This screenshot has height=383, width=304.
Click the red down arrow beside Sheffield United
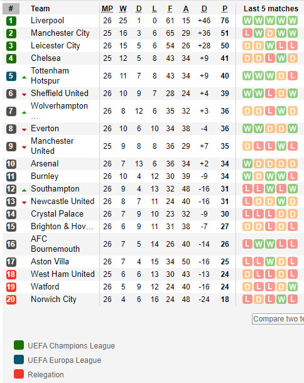[24, 95]
